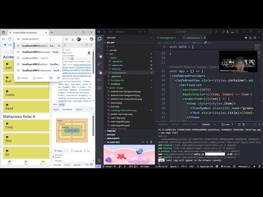Open Edge Settings and more menu
This screenshot has height=197, width=263.
click(x=85, y=39)
